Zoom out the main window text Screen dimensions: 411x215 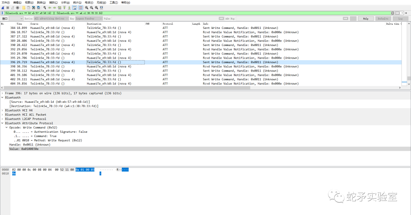click(91, 8)
